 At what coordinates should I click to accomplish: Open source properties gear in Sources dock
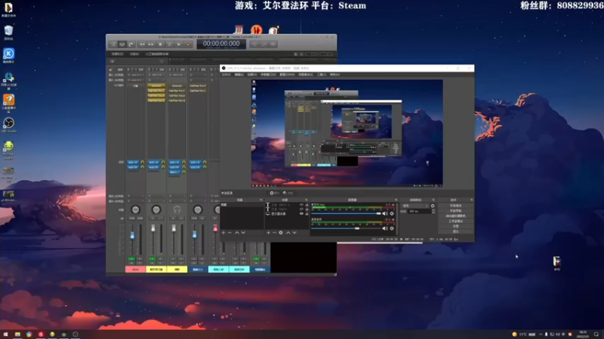[x=281, y=233]
